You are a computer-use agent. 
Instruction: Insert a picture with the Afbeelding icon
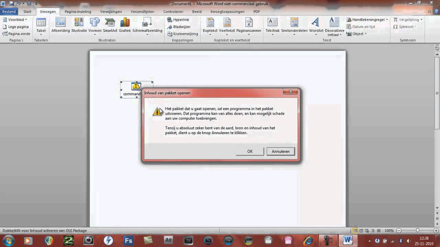(x=60, y=25)
